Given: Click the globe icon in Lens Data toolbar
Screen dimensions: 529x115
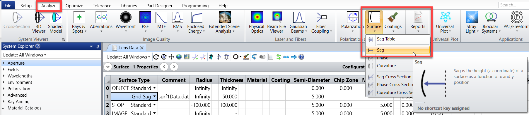Looking at the screenshot, I should point(179,57).
